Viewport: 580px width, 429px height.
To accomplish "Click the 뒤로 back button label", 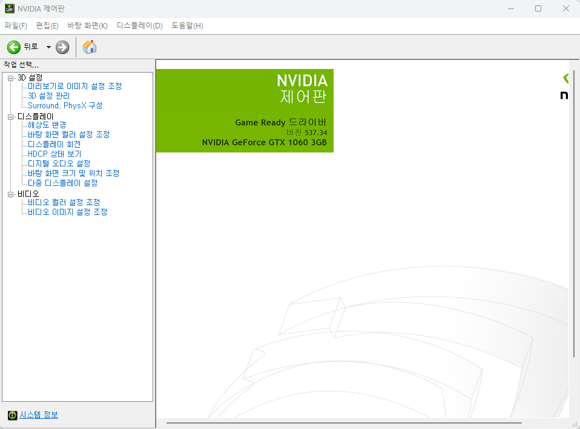I will coord(31,47).
